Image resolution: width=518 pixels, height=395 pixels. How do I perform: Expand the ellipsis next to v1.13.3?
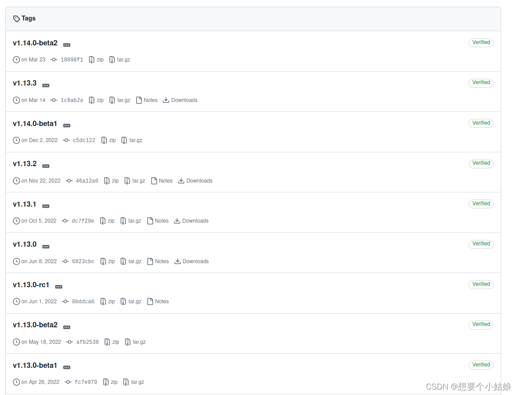tap(46, 86)
